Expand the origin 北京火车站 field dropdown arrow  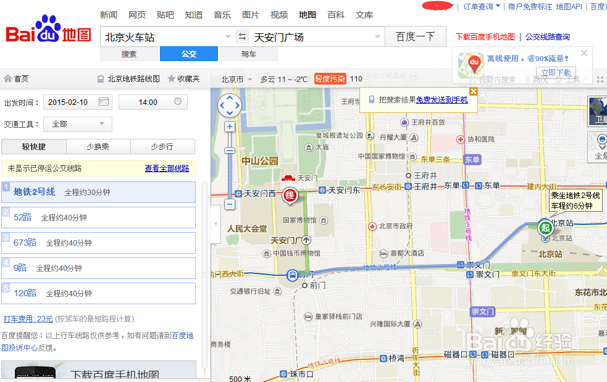[228, 37]
